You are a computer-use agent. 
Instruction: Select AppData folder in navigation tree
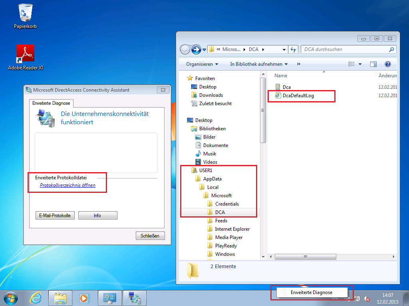(208, 179)
